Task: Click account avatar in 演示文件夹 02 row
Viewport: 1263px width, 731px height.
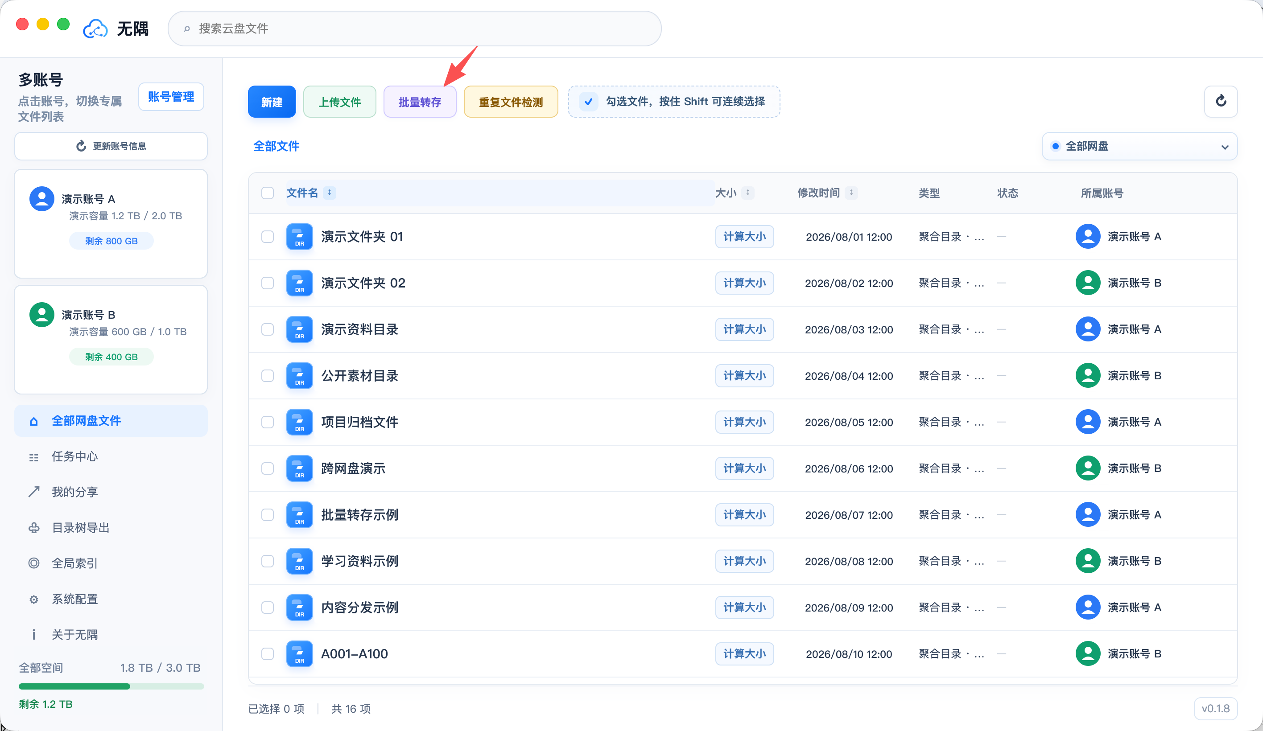Action: [x=1088, y=283]
